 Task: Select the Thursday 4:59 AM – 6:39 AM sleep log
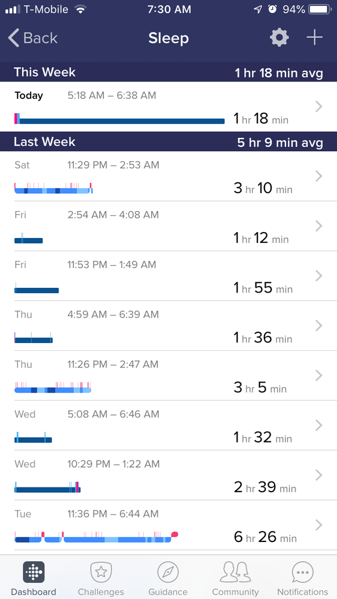click(x=168, y=326)
